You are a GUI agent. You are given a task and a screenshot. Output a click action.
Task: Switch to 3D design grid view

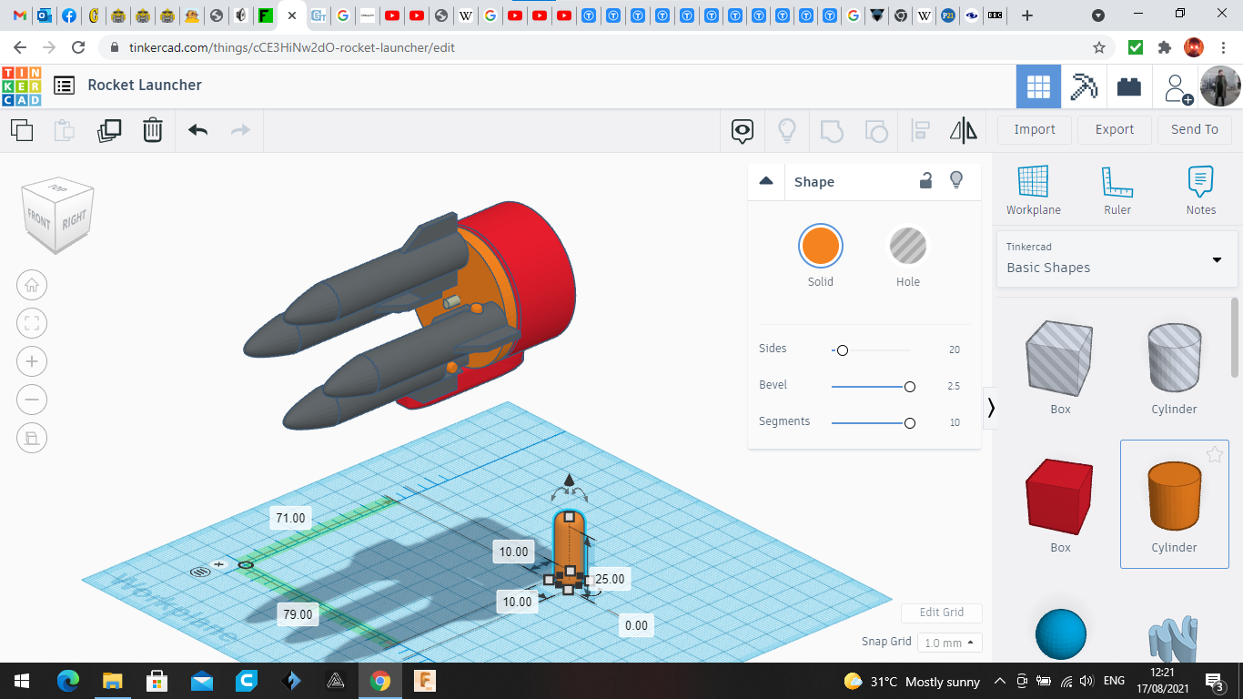pos(1038,86)
